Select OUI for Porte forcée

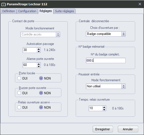click(19, 78)
